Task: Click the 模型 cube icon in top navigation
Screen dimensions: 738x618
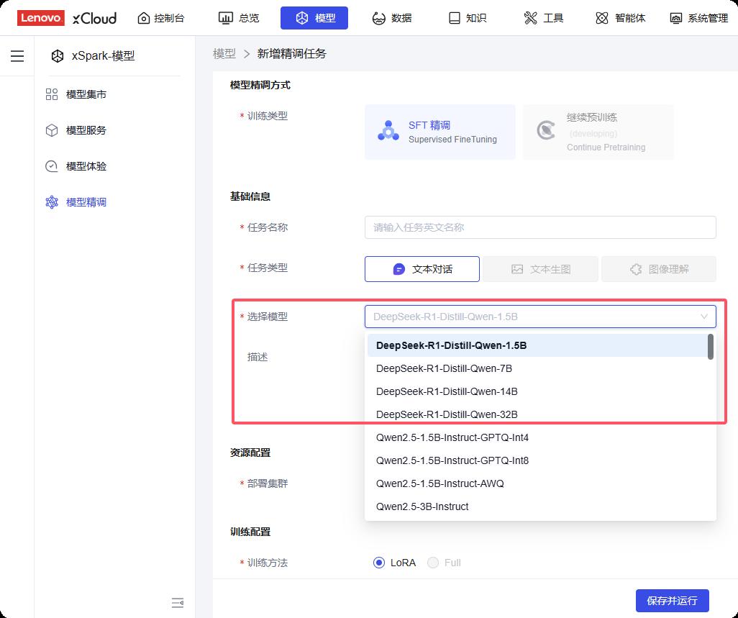Action: (x=301, y=18)
